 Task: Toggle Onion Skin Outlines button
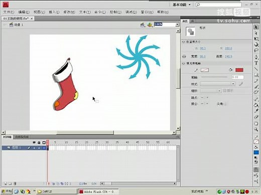click(x=58, y=183)
